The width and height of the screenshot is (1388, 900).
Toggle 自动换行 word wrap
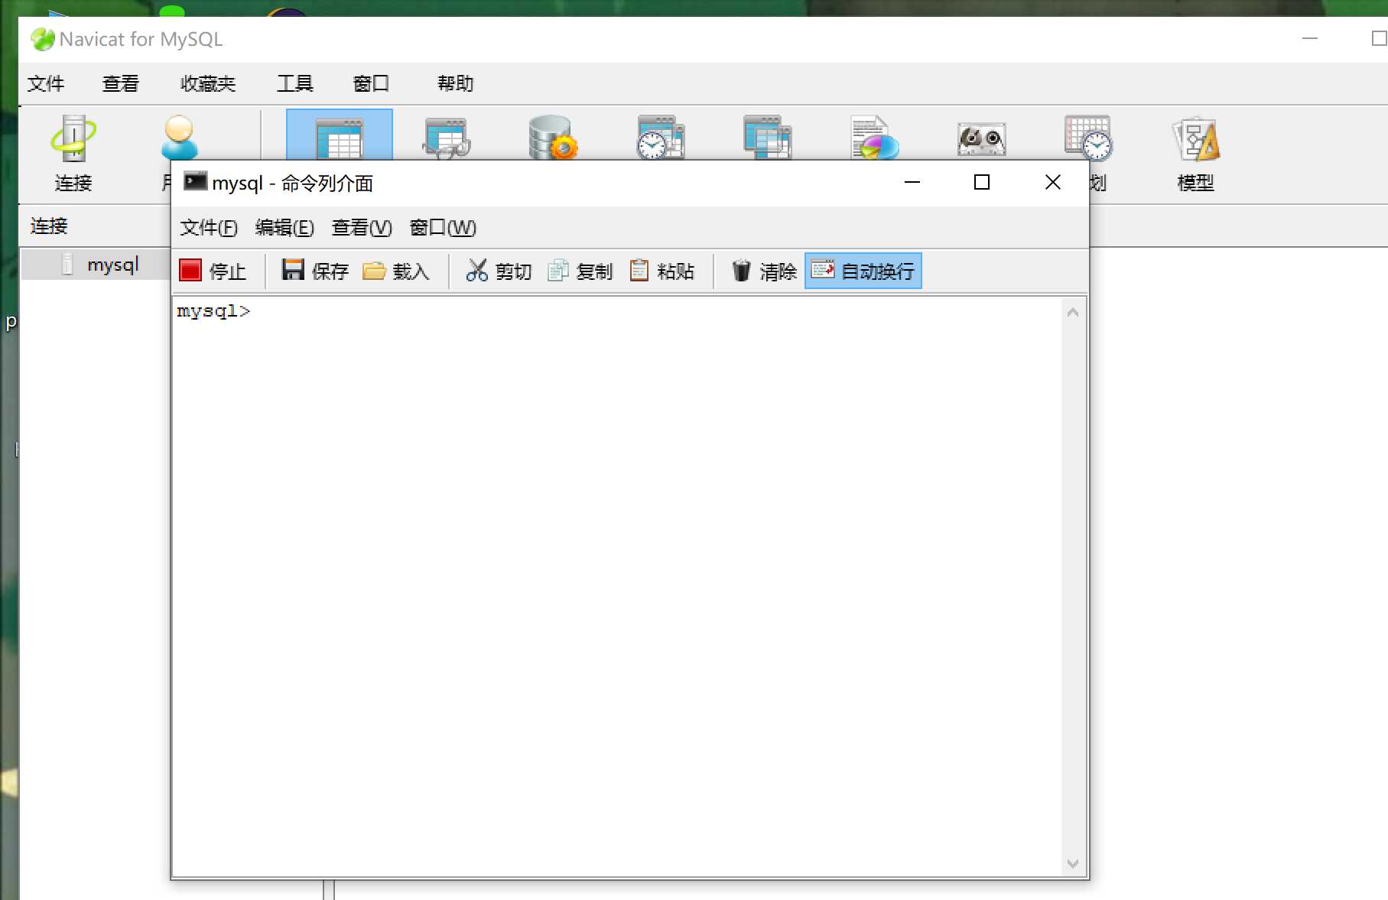coord(863,271)
